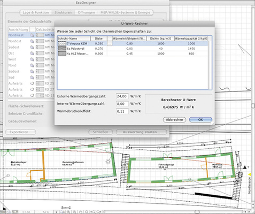Click the lamp symbol beside the Gemeinschaftsraum
The image size is (255, 214).
click(108, 162)
